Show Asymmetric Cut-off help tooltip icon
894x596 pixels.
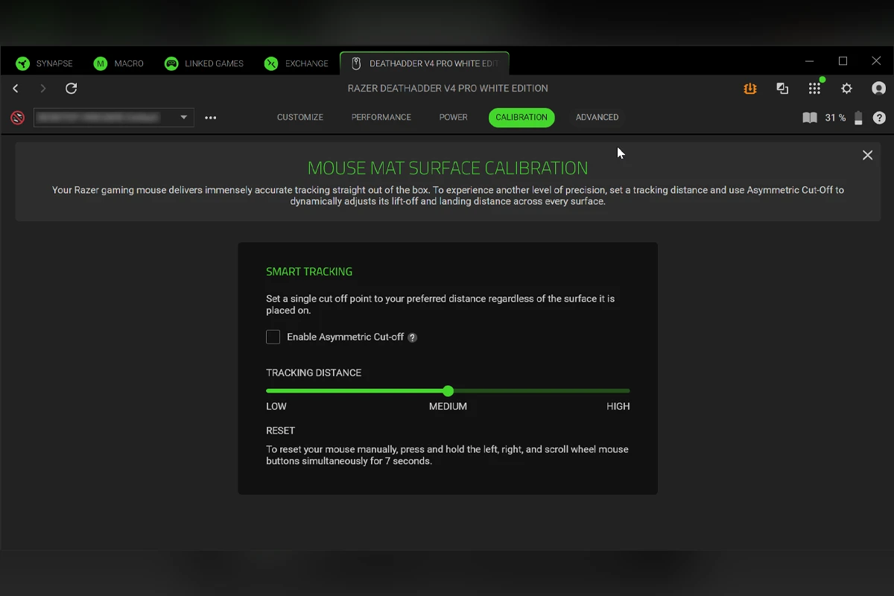tap(413, 337)
